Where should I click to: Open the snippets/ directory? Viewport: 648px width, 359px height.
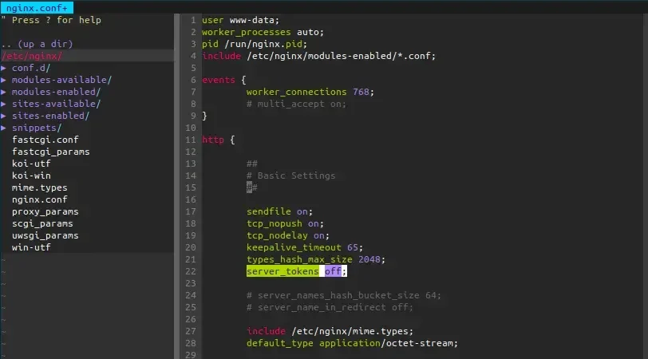[37, 128]
